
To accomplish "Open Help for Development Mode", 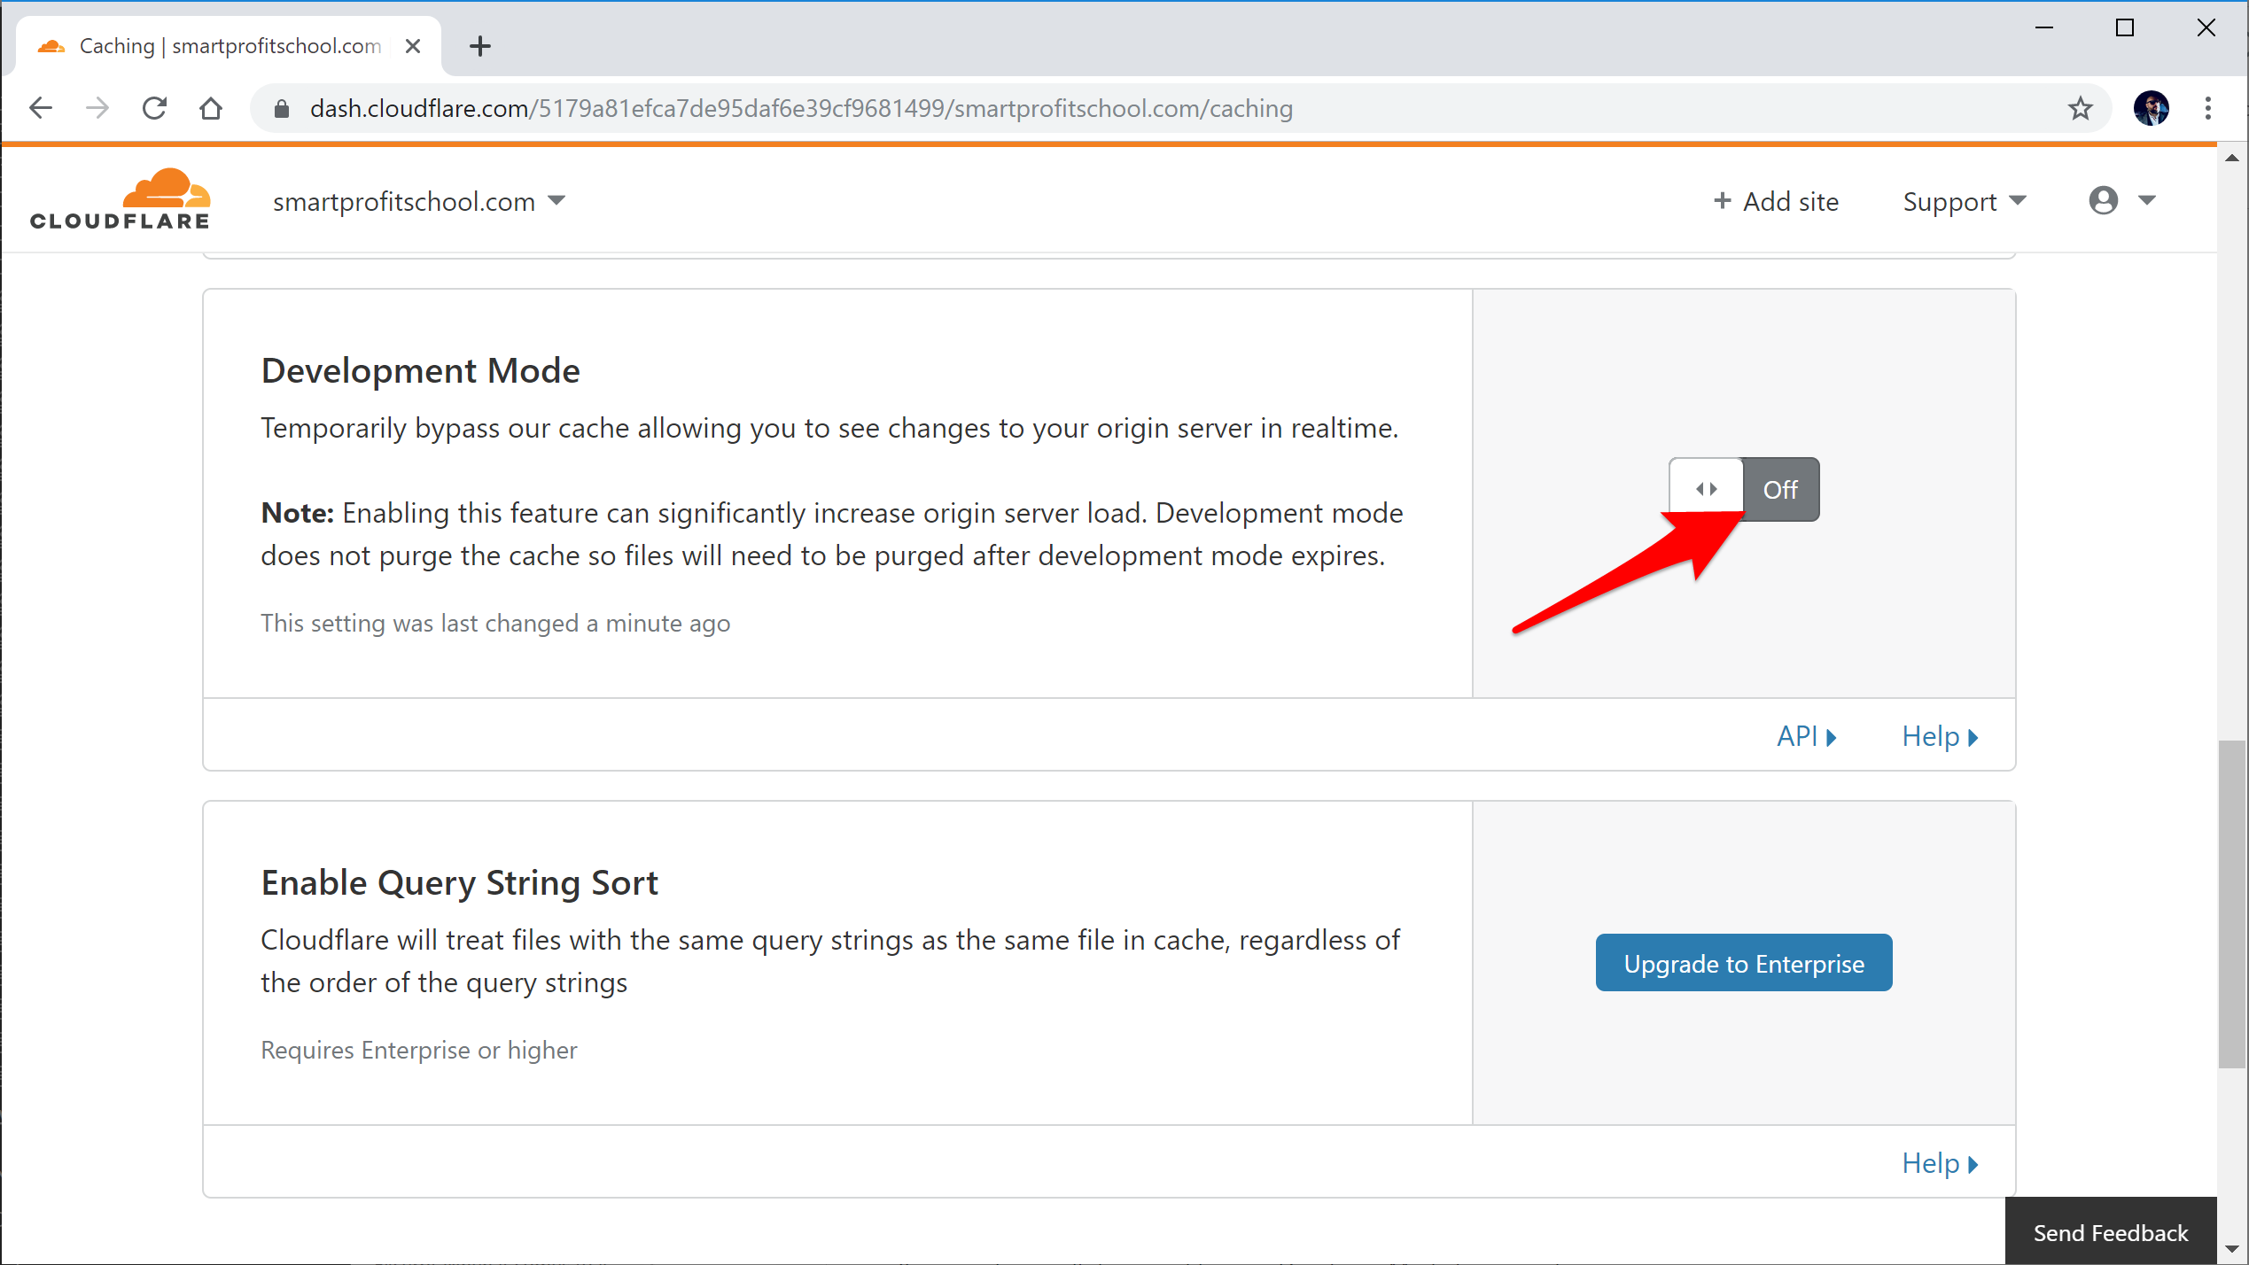I will click(x=1940, y=736).
